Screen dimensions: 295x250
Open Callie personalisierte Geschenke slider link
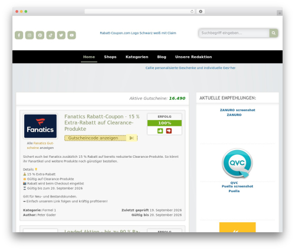tap(191, 68)
